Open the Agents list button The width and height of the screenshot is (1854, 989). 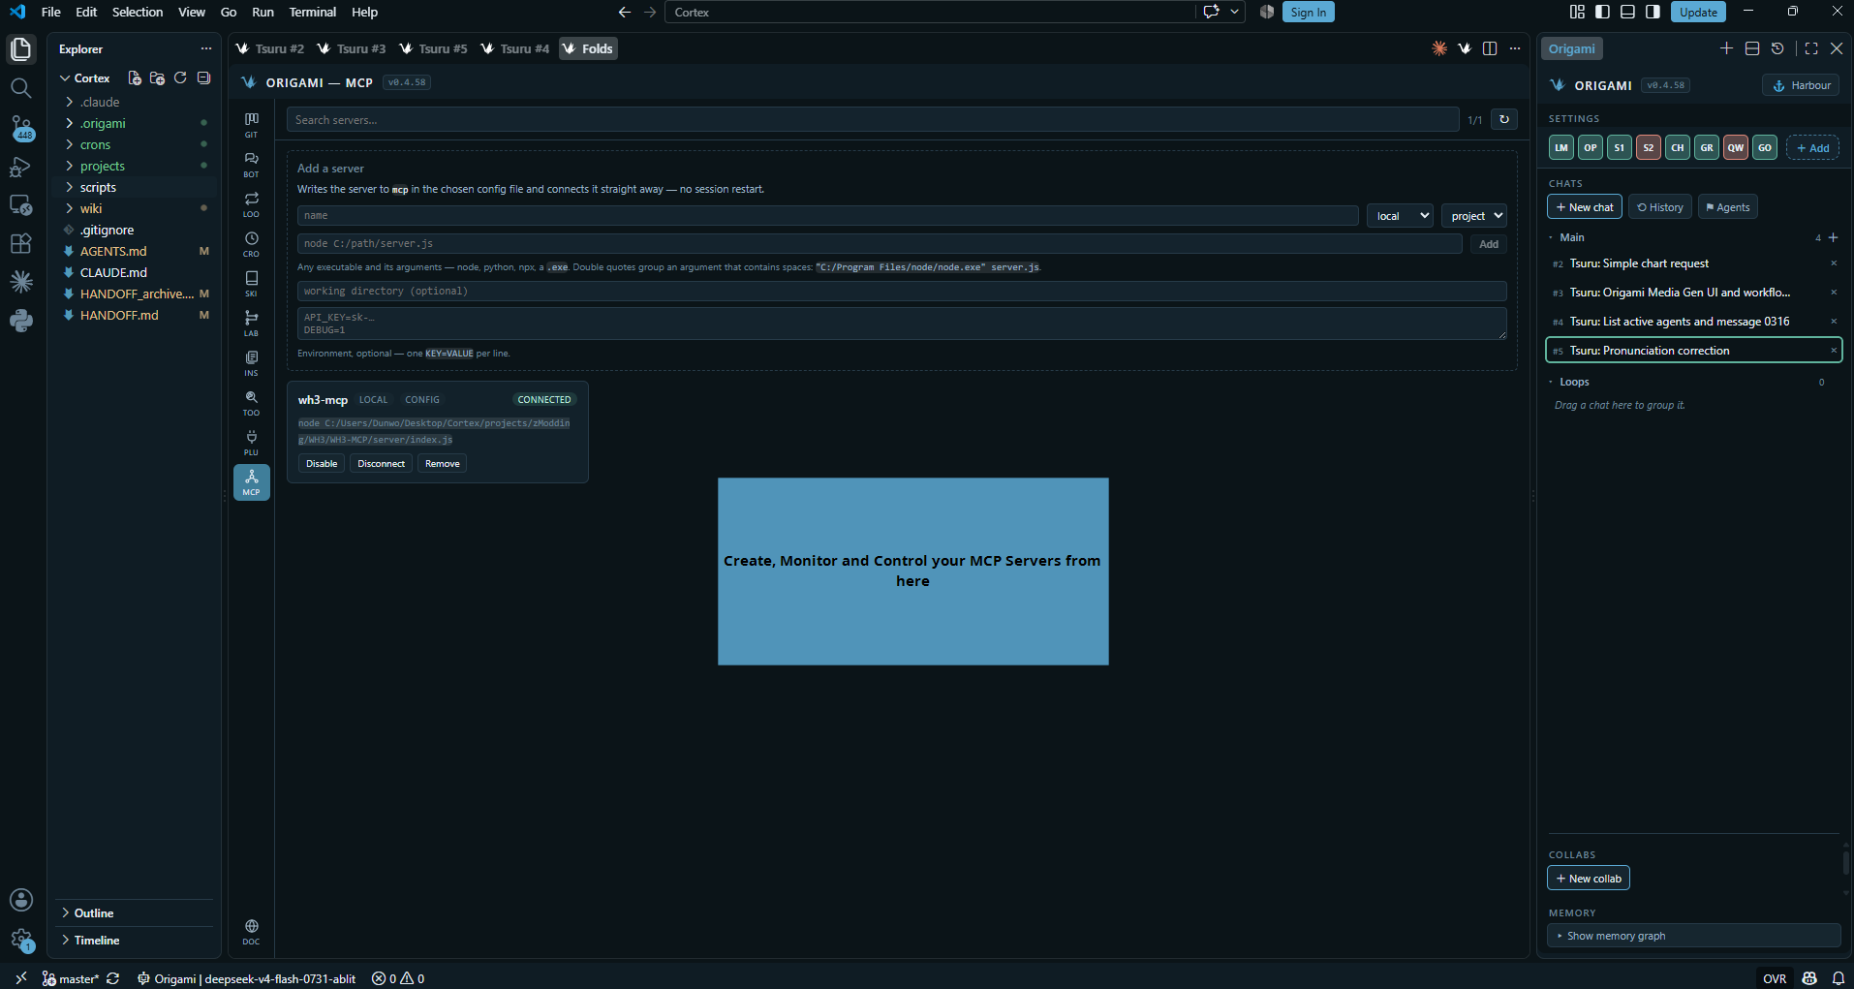(x=1727, y=207)
